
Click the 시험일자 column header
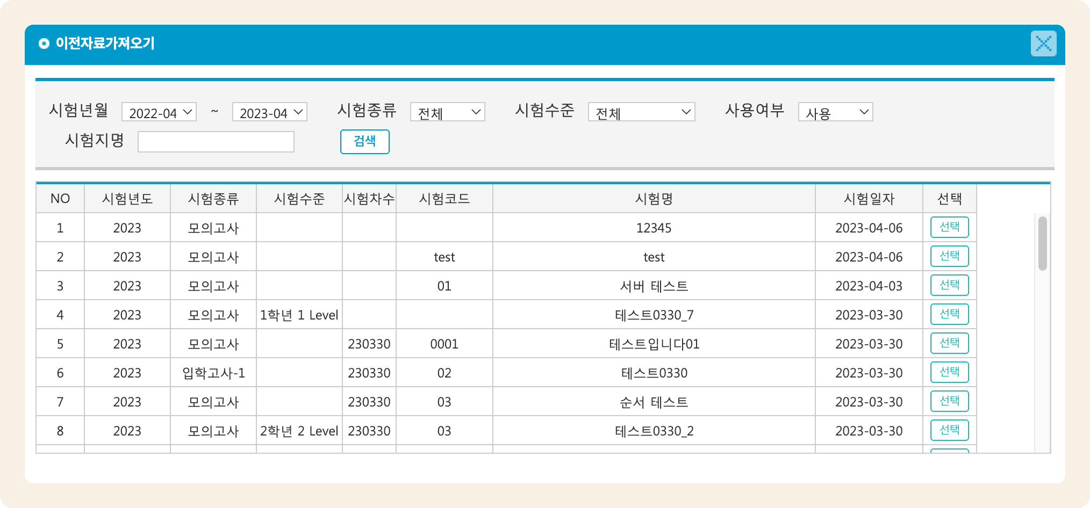[869, 199]
